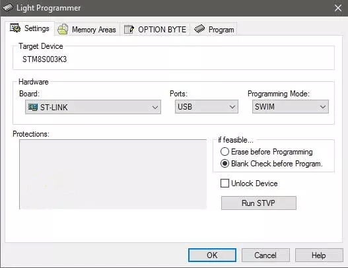The image size is (348, 268).
Task: Click the Memory Areas tab icon
Action: [63, 29]
